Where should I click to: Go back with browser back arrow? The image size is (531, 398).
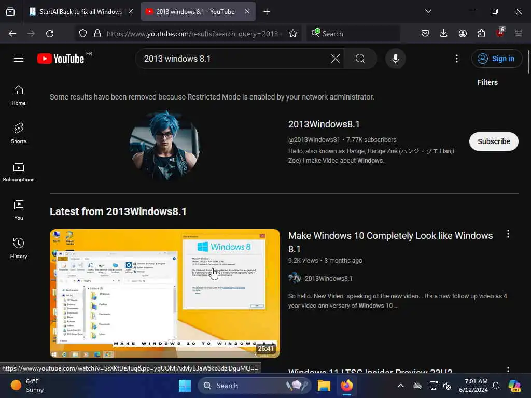(12, 34)
